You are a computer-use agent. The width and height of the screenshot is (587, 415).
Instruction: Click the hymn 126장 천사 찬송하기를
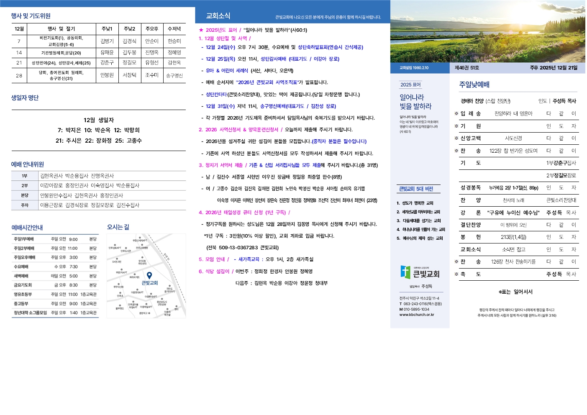pos(513,262)
